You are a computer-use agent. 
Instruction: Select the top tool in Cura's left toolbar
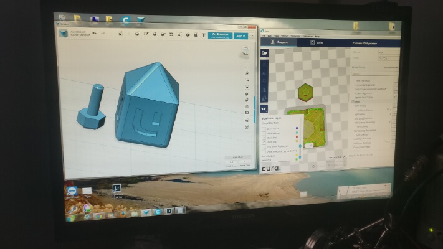264,64
